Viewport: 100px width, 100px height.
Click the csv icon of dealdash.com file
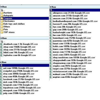click(x=2, y=44)
